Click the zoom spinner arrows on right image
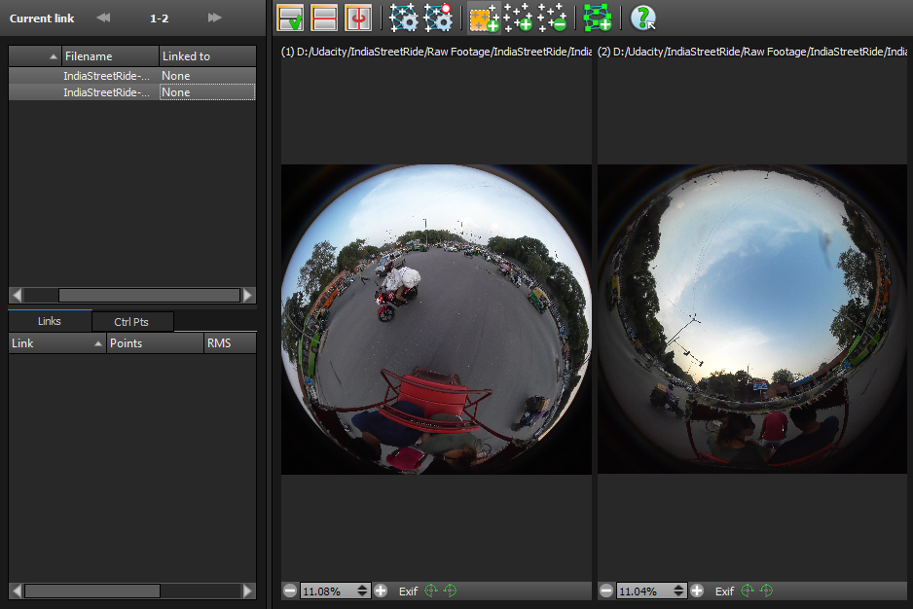913x609 pixels. coord(677,591)
